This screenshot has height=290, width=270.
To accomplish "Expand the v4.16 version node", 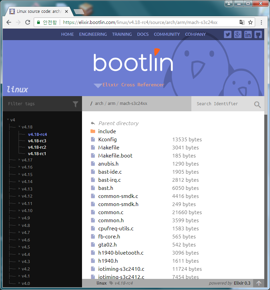I will pos(20,167).
